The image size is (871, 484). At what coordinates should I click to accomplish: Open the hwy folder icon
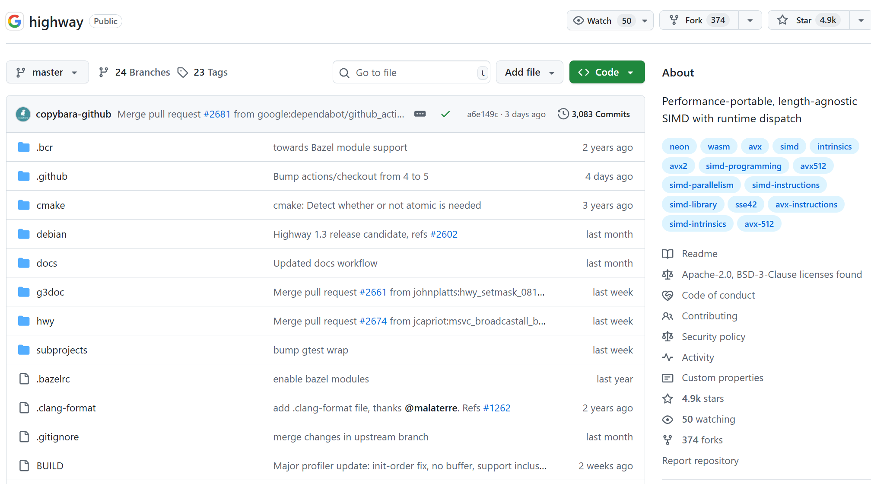pyautogui.click(x=24, y=321)
